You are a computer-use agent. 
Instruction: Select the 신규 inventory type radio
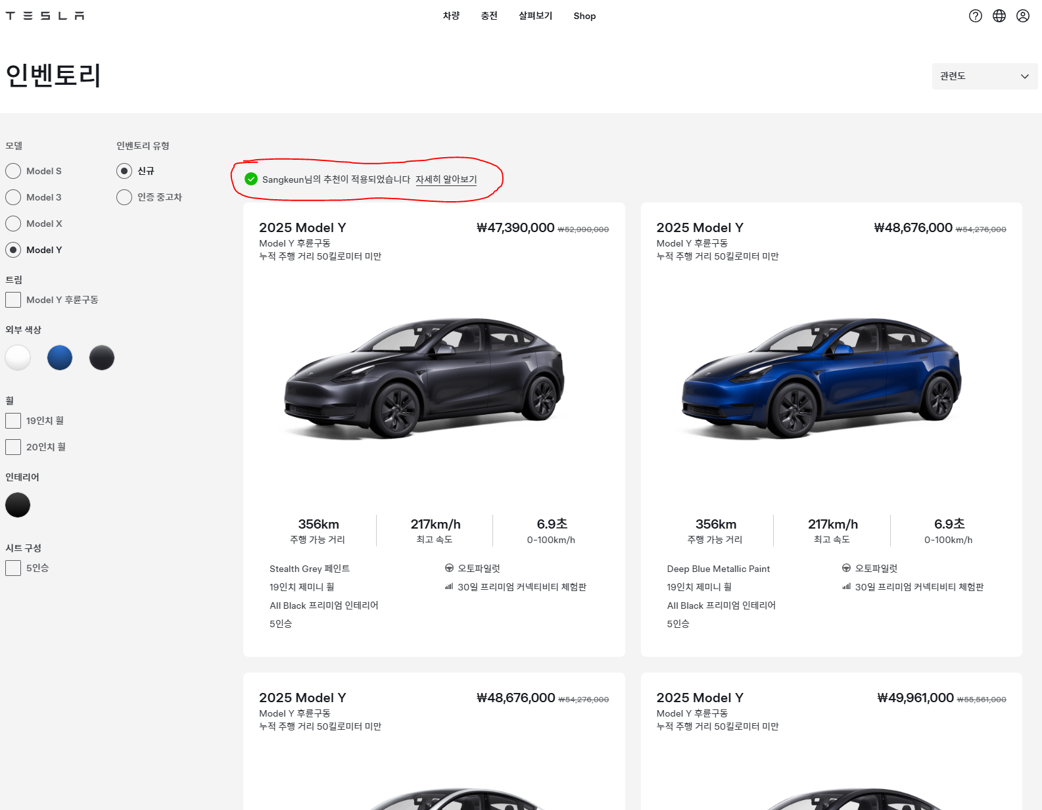[124, 171]
